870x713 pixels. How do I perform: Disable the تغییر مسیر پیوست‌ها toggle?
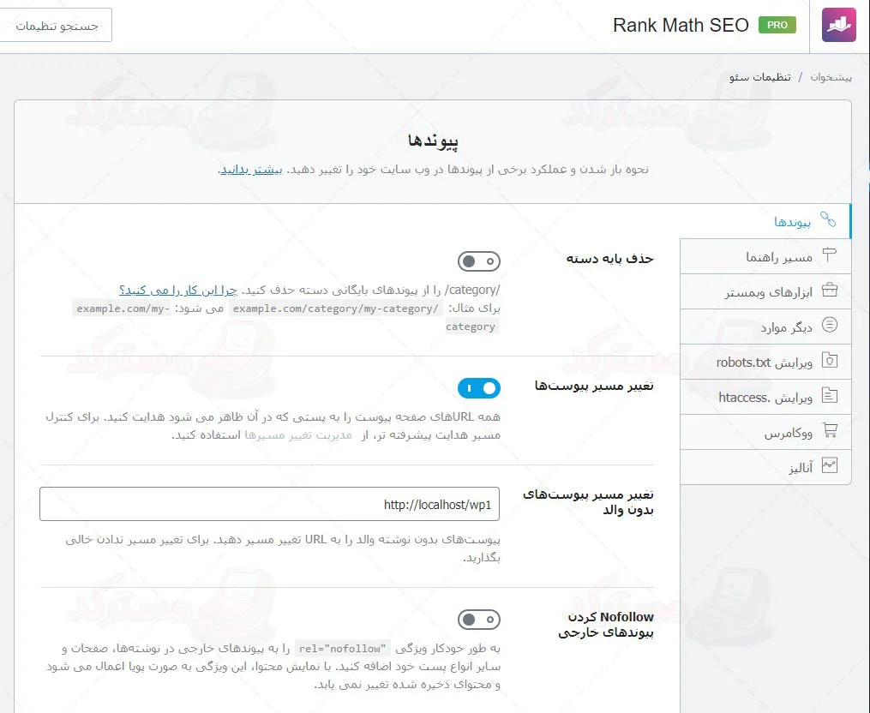coord(479,388)
